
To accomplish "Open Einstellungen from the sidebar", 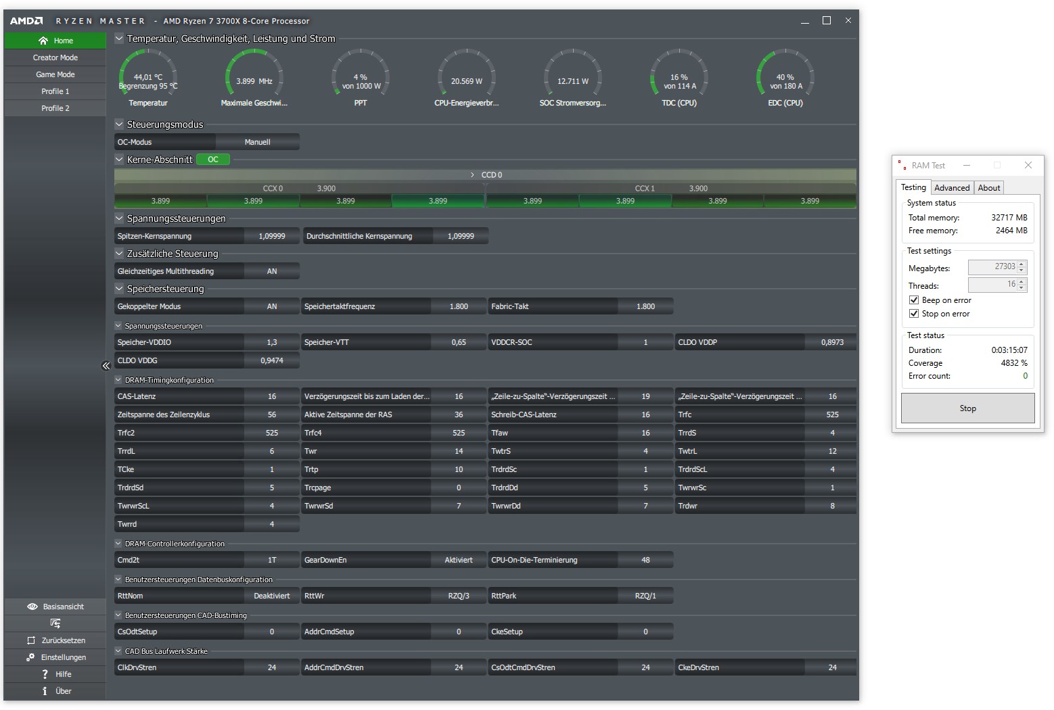I will [55, 657].
